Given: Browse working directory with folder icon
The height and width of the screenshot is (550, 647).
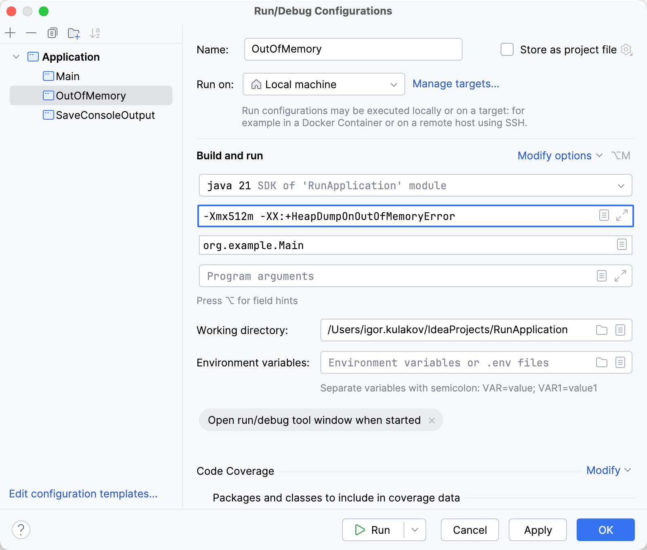Looking at the screenshot, I should click(x=602, y=330).
